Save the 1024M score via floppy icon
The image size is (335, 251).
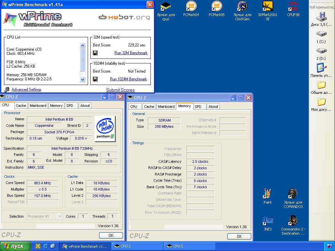(x=95, y=79)
